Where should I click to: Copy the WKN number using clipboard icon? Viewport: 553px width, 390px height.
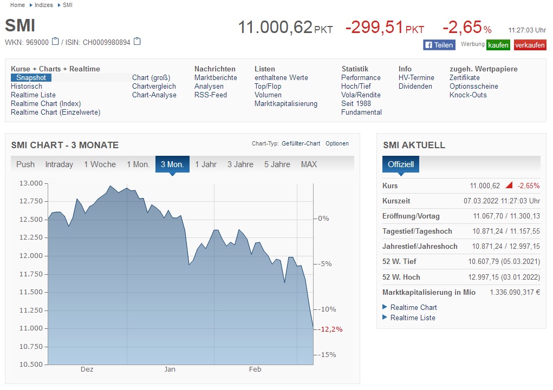[55, 42]
